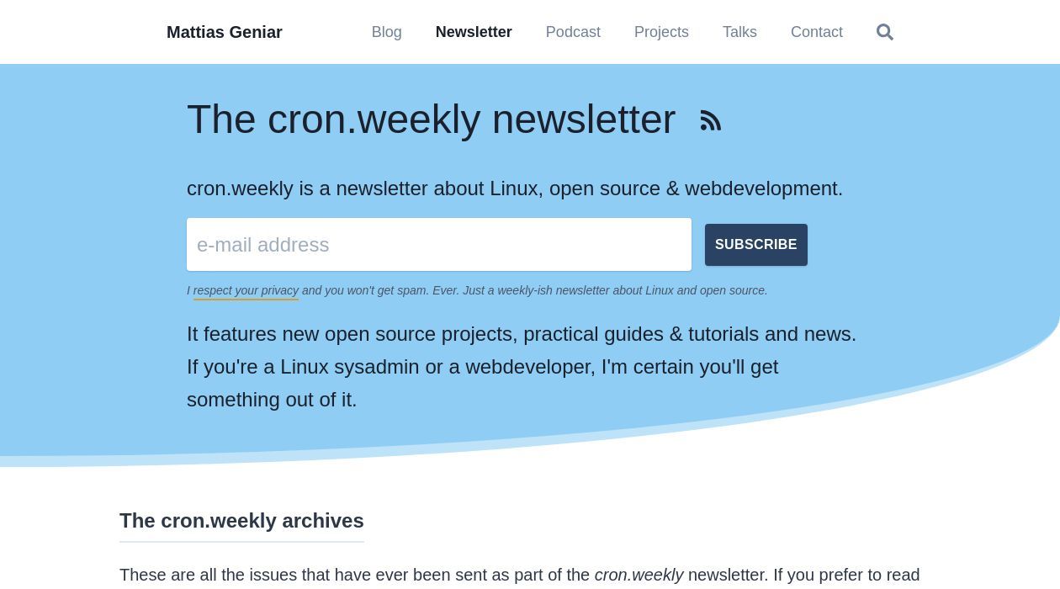Click "The cron.weekly archives" heading
Image resolution: width=1060 pixels, height=589 pixels.
pyautogui.click(x=241, y=521)
